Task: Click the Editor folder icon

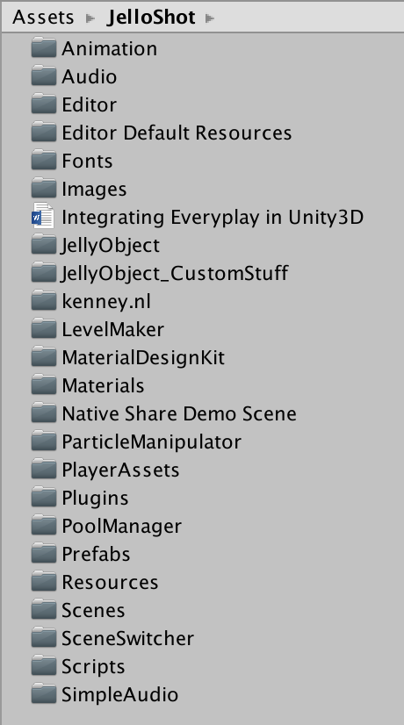Action: [44, 104]
